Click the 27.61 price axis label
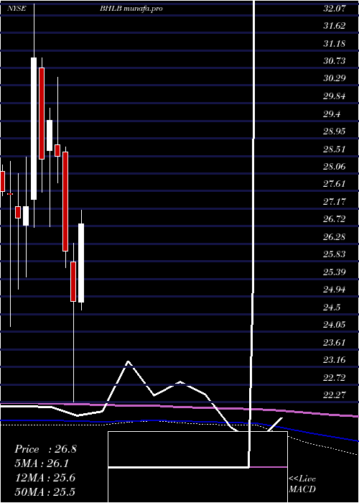 click(x=335, y=184)
